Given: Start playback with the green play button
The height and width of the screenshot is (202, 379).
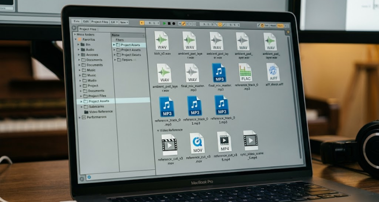Looking at the screenshot, I should pyautogui.click(x=164, y=24).
